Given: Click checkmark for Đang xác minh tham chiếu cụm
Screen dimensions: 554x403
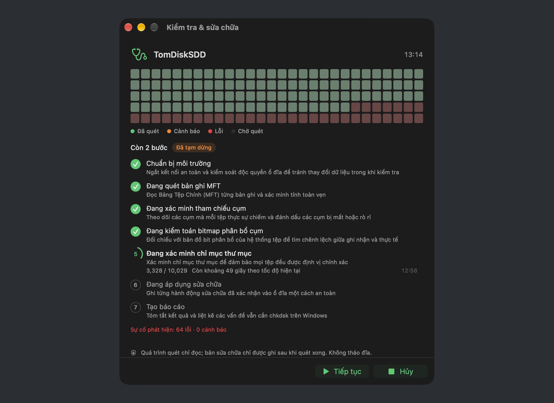Looking at the screenshot, I should 136,209.
